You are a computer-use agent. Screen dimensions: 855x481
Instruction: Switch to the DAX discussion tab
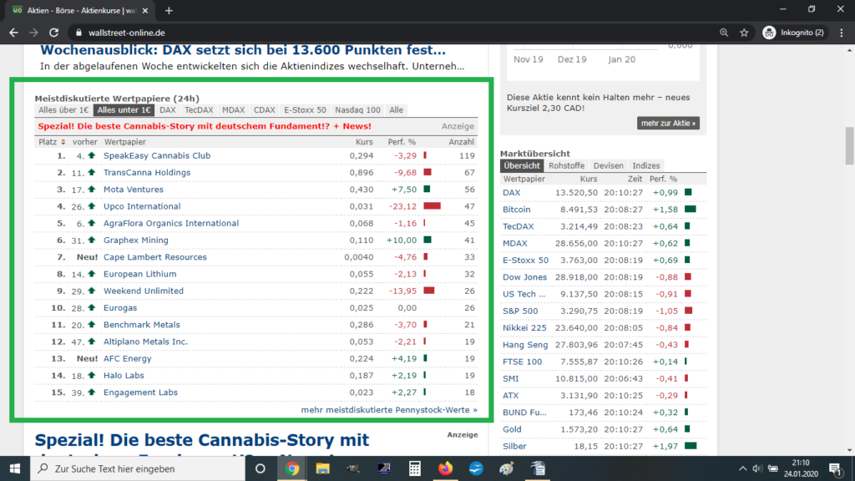(167, 110)
